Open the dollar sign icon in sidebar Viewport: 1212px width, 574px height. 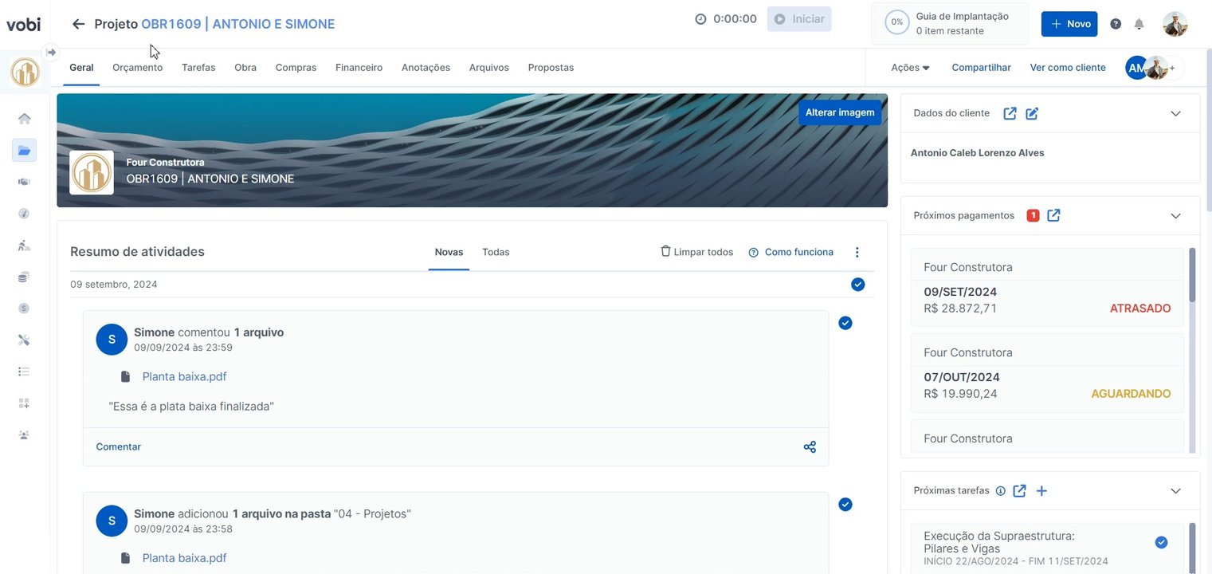(x=25, y=309)
